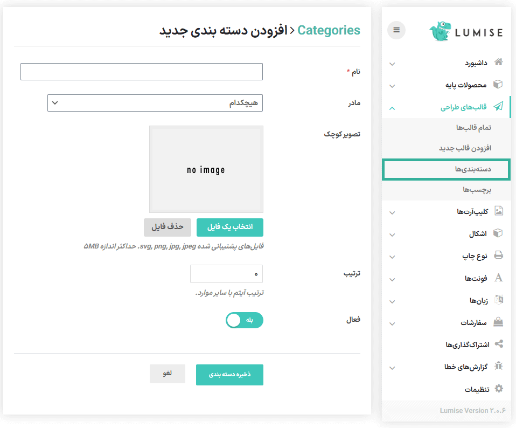Screen dimensions: 516x428
Task: Click the bug reports icon
Action: [x=499, y=366]
